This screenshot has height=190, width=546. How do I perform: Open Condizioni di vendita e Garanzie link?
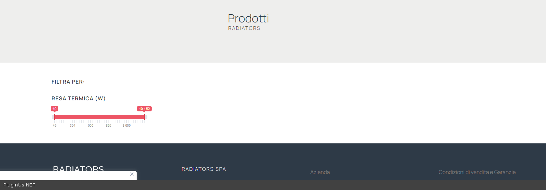pos(477,172)
